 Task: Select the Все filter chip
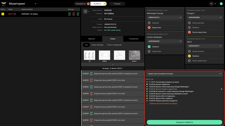(x=86, y=45)
